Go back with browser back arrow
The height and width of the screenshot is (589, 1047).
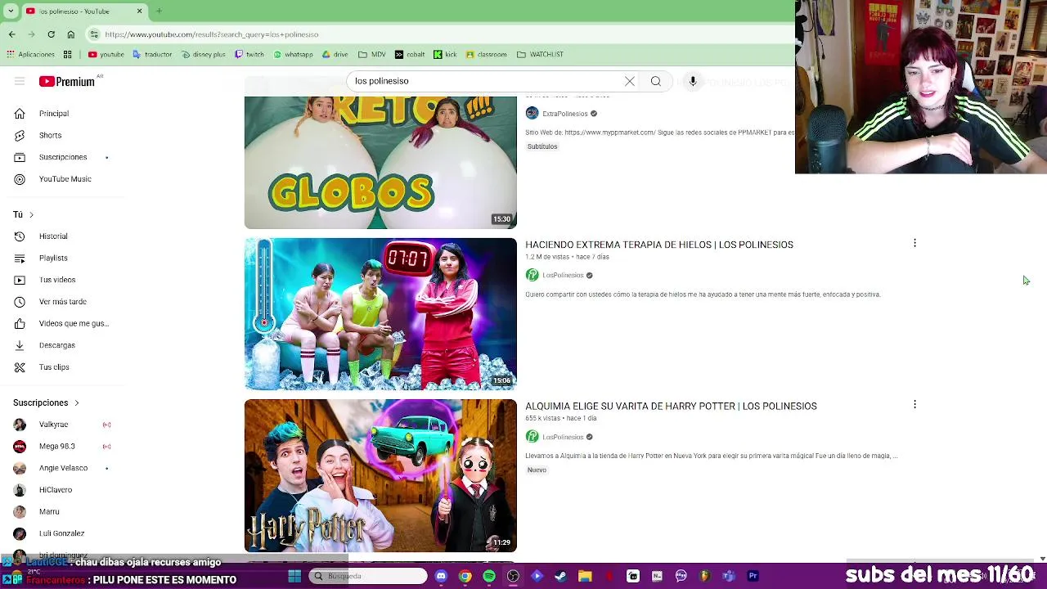coord(11,34)
